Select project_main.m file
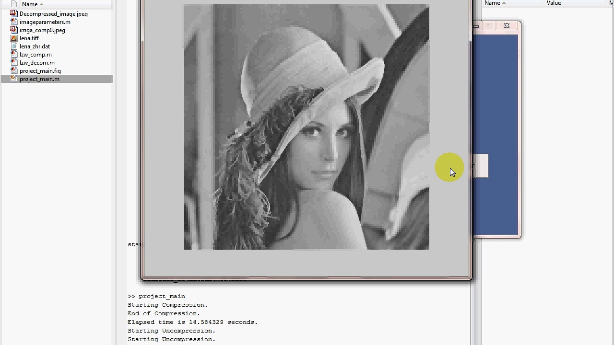The height and width of the screenshot is (345, 614). click(39, 79)
